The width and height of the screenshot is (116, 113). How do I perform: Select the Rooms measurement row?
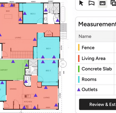pos(96,79)
